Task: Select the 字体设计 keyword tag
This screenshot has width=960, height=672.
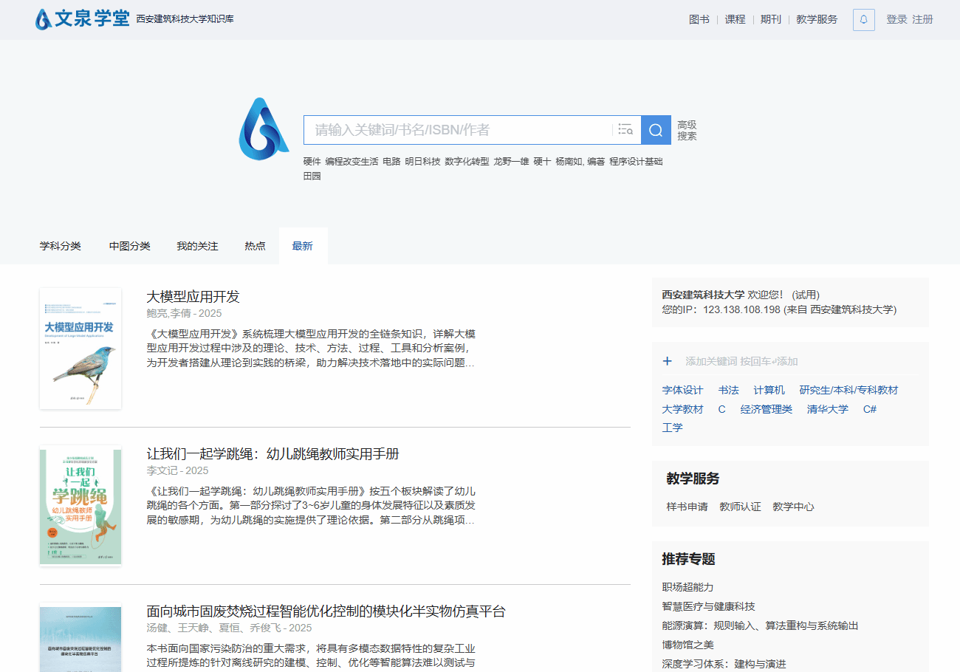Action: click(x=682, y=390)
